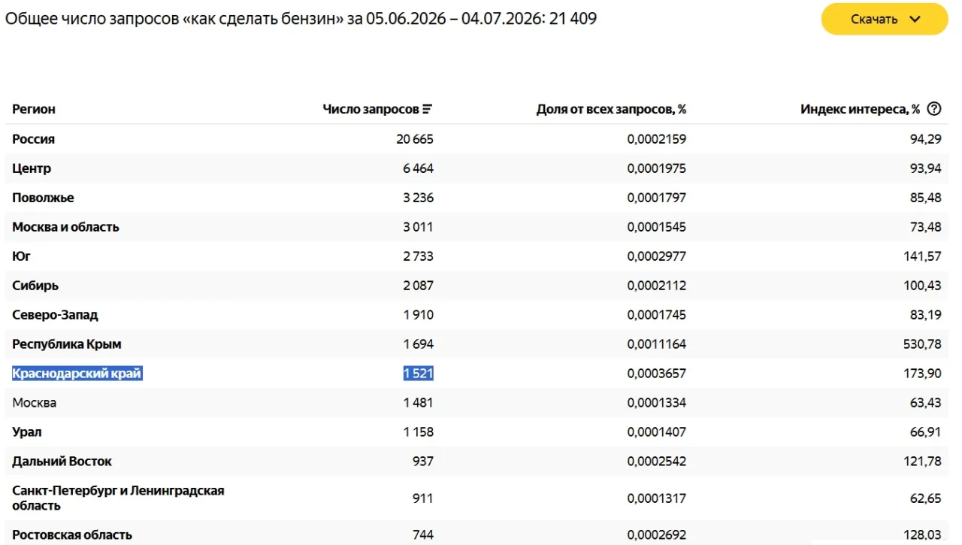Image resolution: width=962 pixels, height=545 pixels.
Task: Click the Число запросов header label
Action: click(x=371, y=109)
